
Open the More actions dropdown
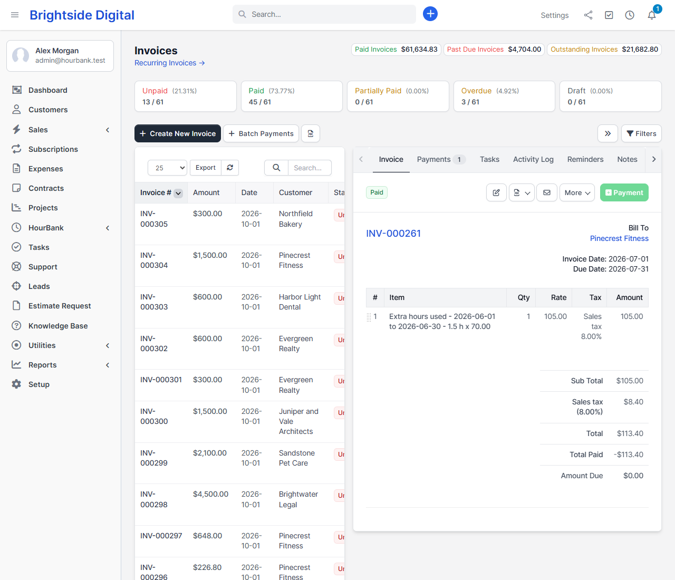click(577, 192)
